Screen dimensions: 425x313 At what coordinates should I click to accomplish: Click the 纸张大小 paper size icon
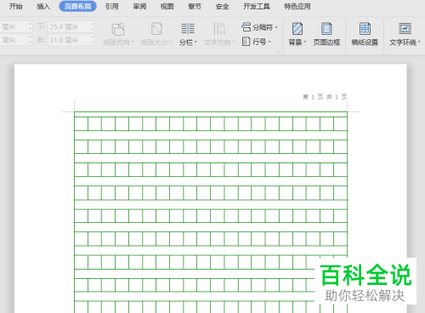click(x=156, y=29)
